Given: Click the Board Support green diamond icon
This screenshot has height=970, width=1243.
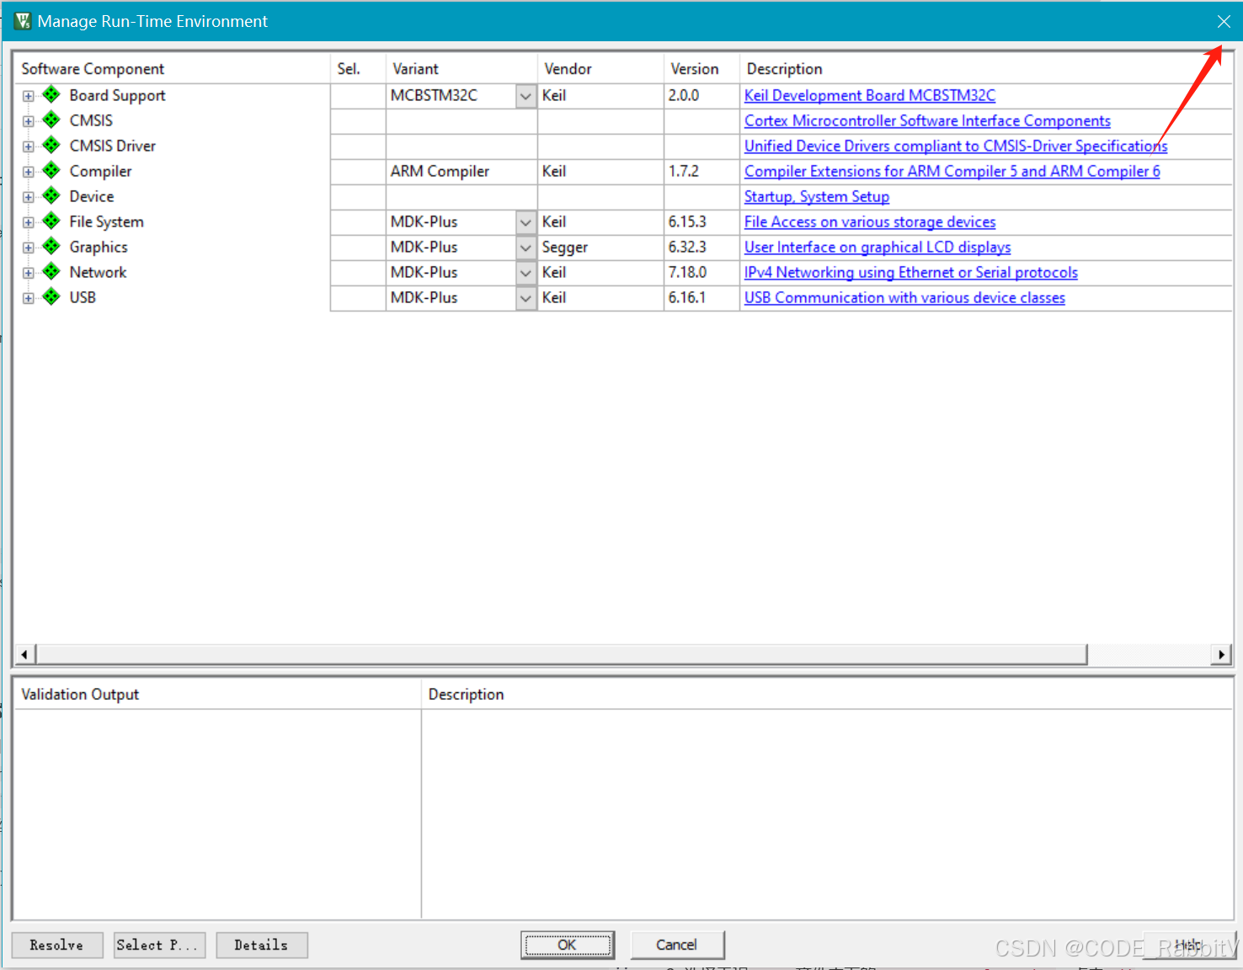Looking at the screenshot, I should click(51, 94).
